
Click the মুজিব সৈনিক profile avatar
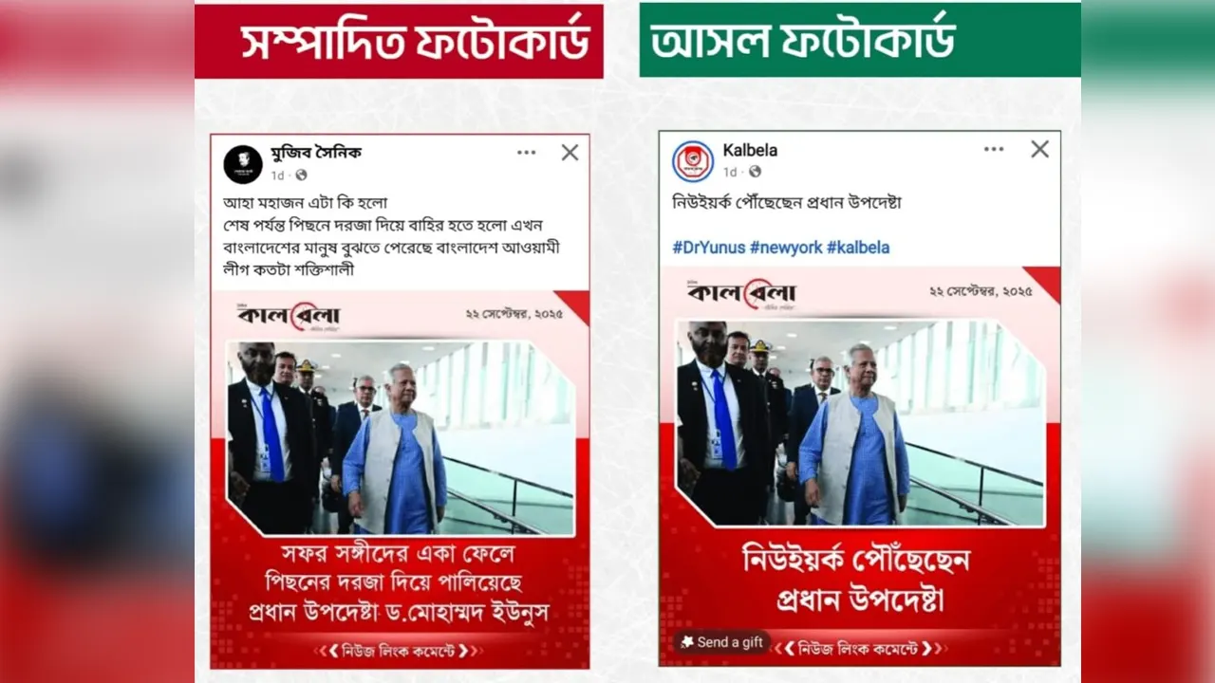[x=243, y=164]
